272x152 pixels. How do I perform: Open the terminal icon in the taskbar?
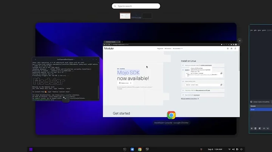coord(125,149)
